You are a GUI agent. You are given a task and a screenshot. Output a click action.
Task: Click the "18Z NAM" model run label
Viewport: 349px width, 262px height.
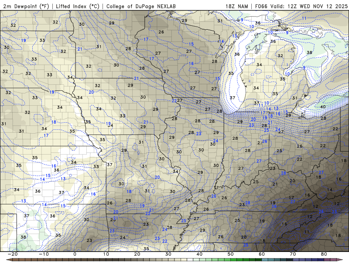click(x=236, y=6)
